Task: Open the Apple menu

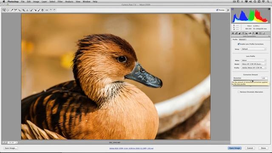Action: pos(4,2)
